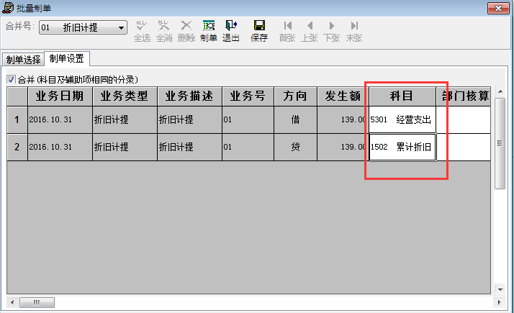Select the 制单设置 tab
The image size is (514, 313).
point(66,59)
